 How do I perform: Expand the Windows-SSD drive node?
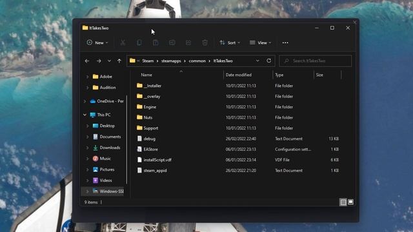pyautogui.click(x=88, y=191)
